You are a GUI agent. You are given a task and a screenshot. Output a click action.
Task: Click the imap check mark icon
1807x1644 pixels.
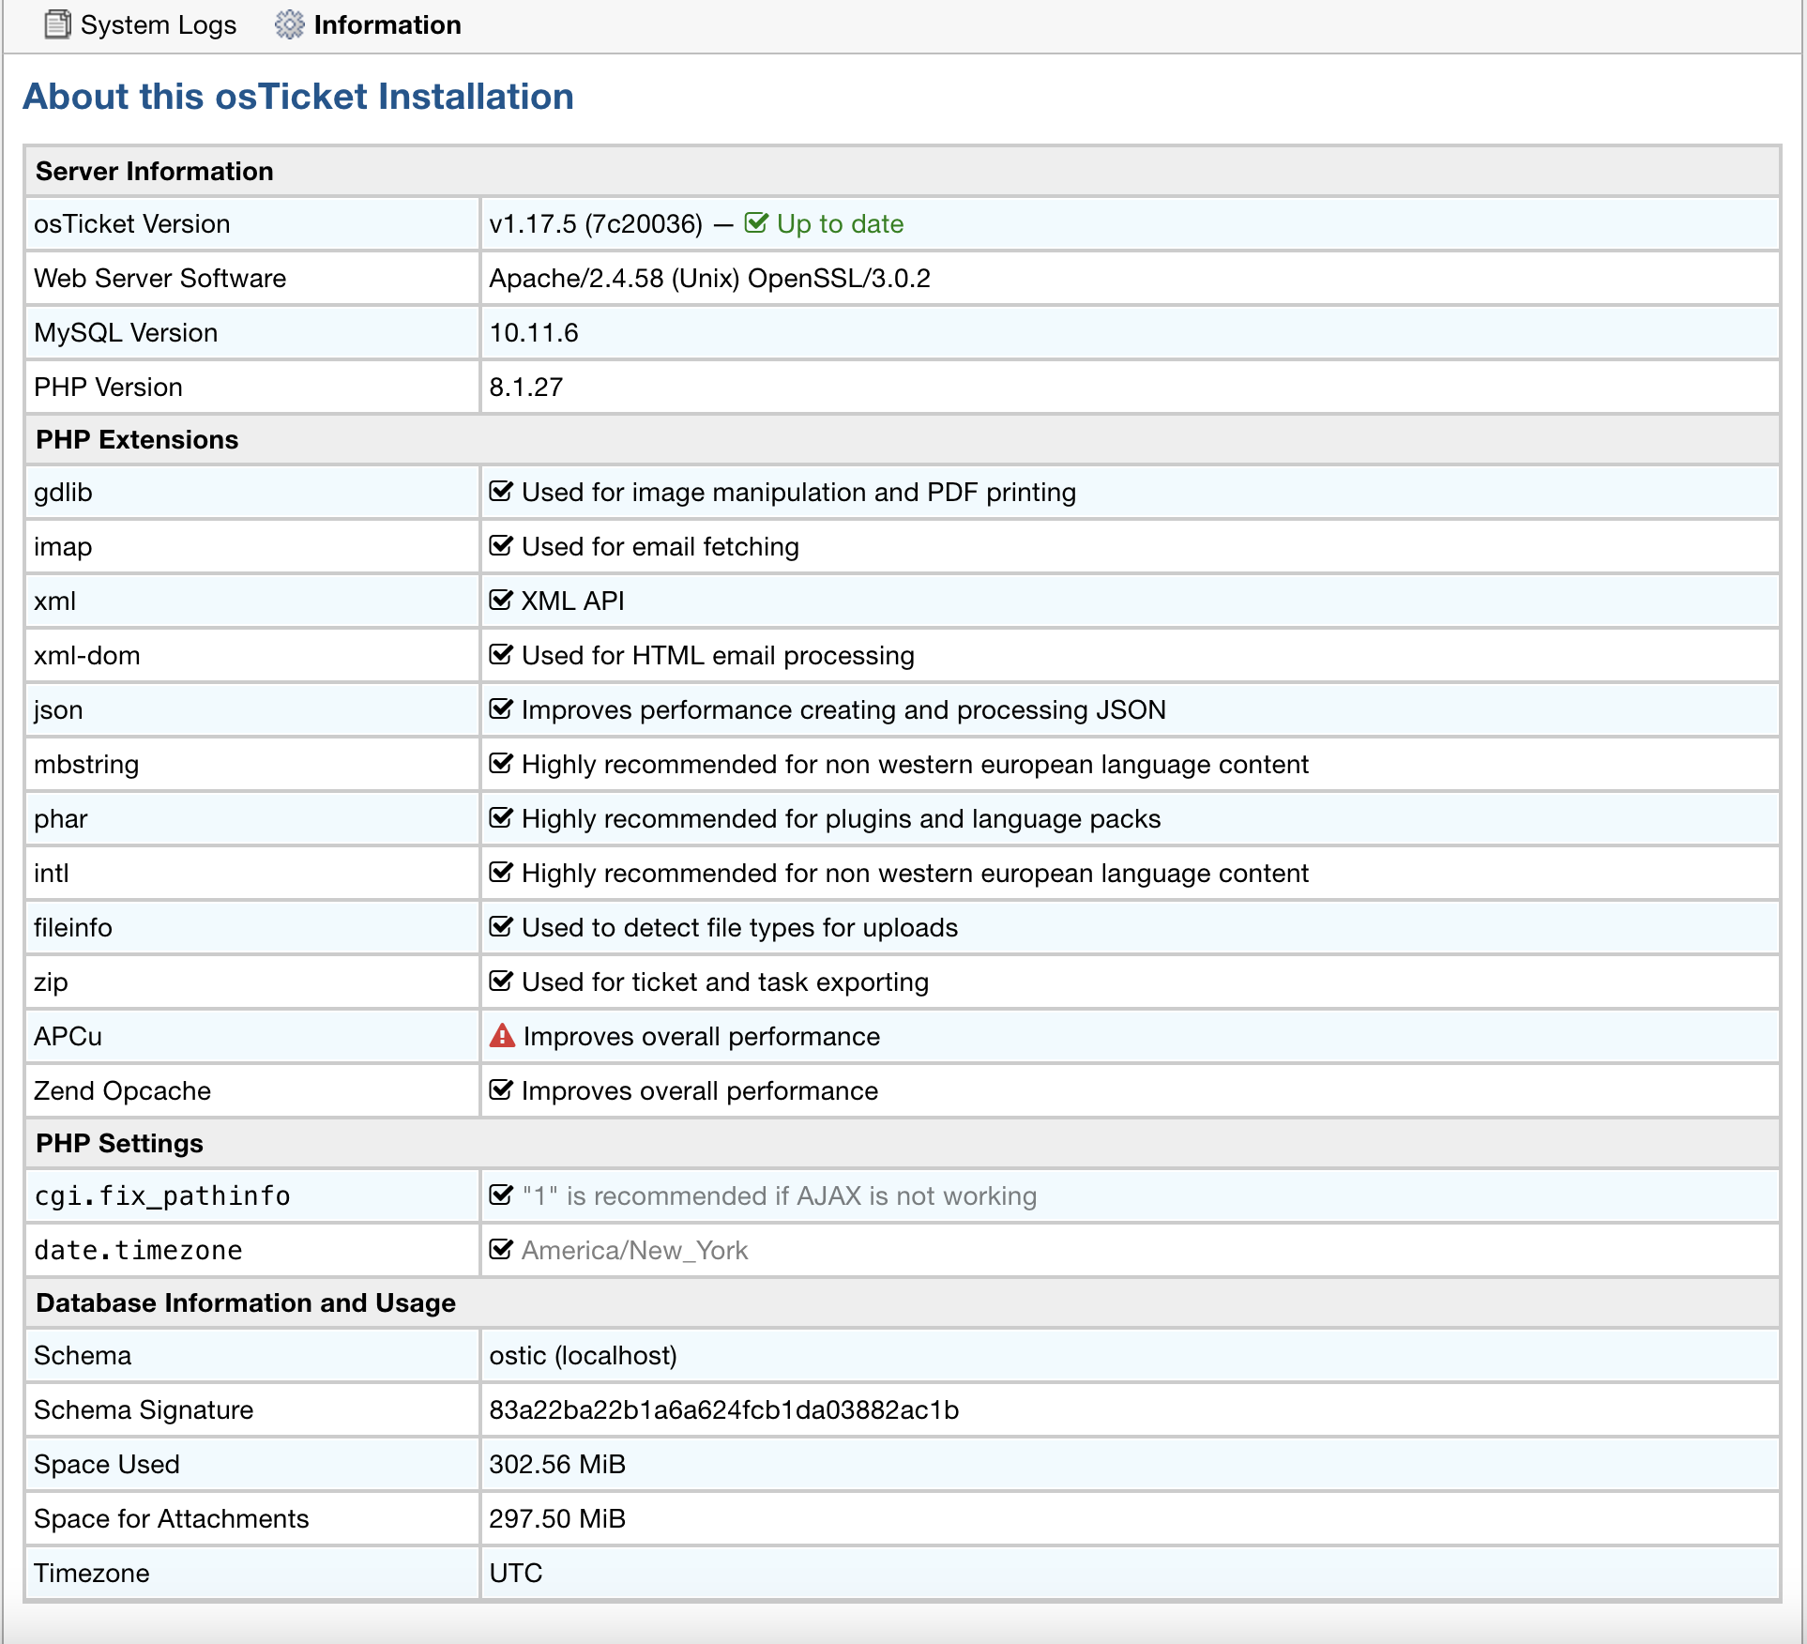pyautogui.click(x=501, y=546)
